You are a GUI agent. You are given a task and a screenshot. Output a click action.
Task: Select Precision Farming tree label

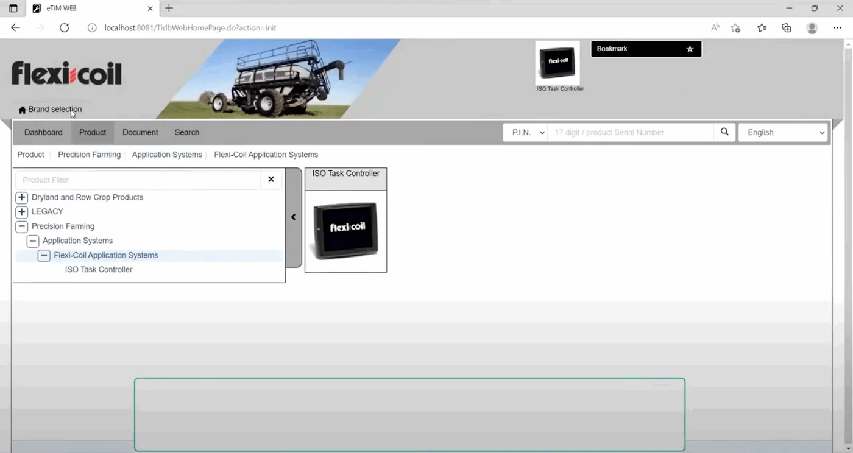click(63, 226)
